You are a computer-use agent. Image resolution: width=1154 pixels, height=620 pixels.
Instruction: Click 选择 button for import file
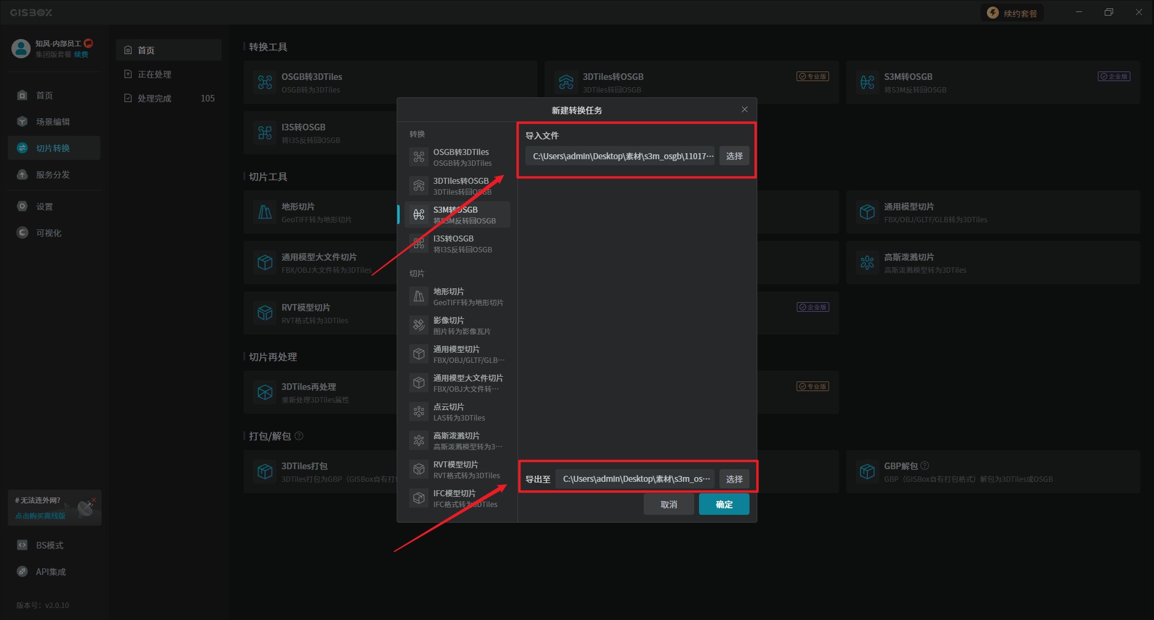[x=734, y=156]
